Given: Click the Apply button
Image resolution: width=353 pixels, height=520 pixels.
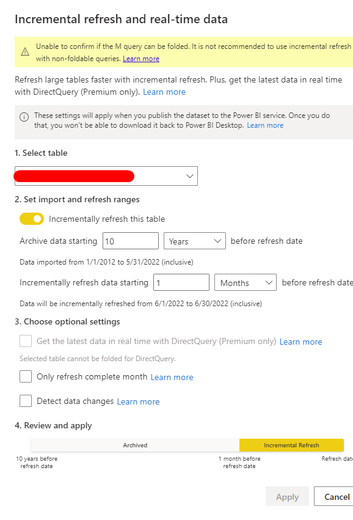Looking at the screenshot, I should point(288,496).
